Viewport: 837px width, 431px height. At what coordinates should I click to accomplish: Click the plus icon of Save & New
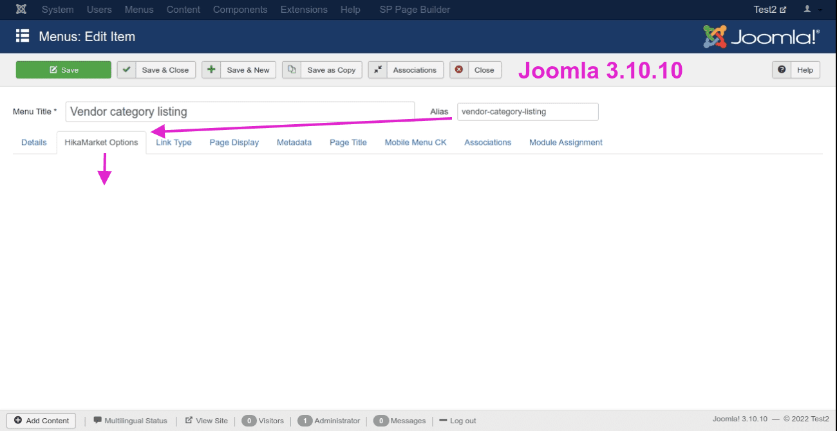pos(211,69)
